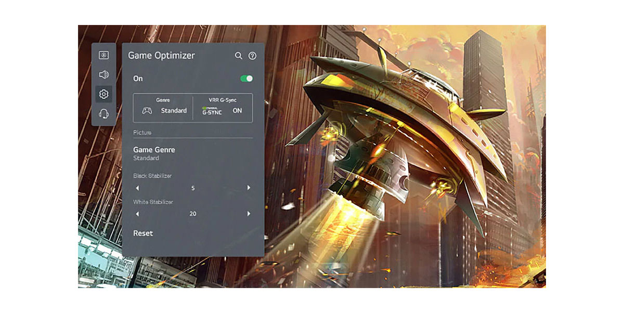Decrease White Stabilizer with left arrow

tap(137, 214)
